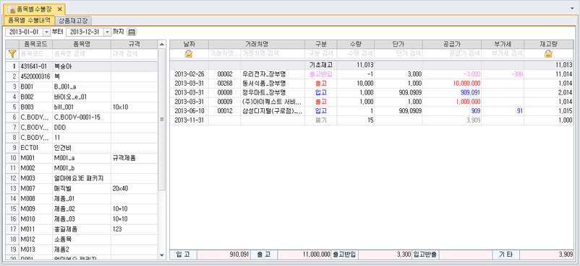This screenshot has width=580, height=266.
Task: Sort by the 공급가 column header
Action: [452, 44]
